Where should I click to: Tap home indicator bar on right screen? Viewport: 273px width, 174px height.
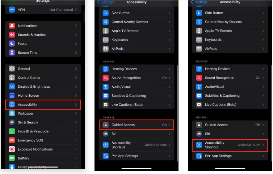[230, 168]
